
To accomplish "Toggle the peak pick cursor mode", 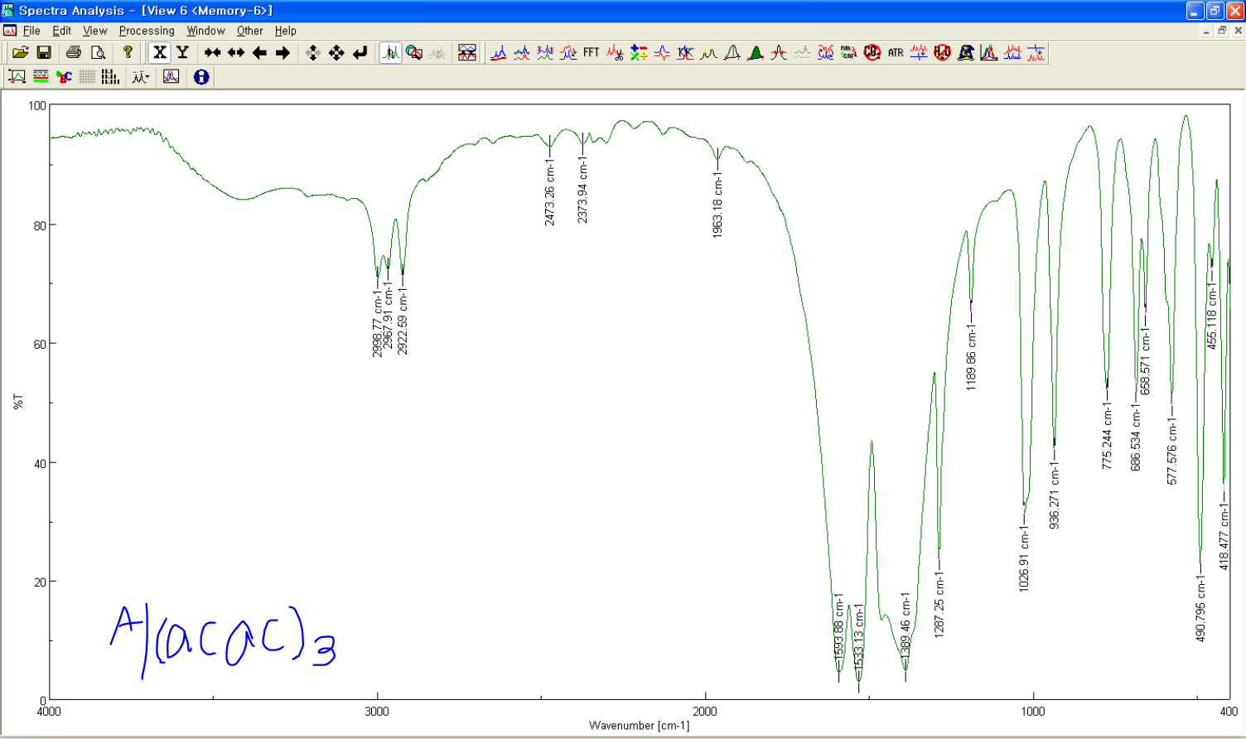I will (x=389, y=52).
